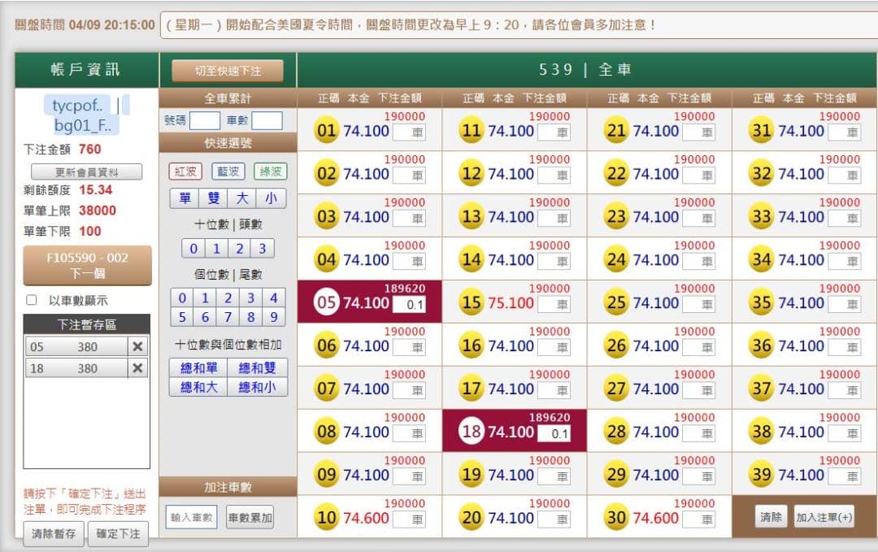Click account name tycpof..
Screen dimensions: 878x552
coord(77,105)
